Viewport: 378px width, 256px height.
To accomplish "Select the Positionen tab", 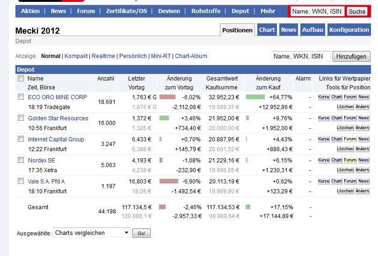I will 237,30.
